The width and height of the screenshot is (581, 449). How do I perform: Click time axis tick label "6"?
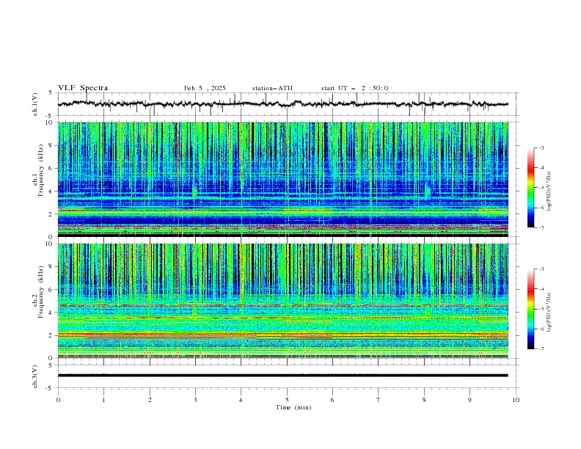pyautogui.click(x=332, y=400)
